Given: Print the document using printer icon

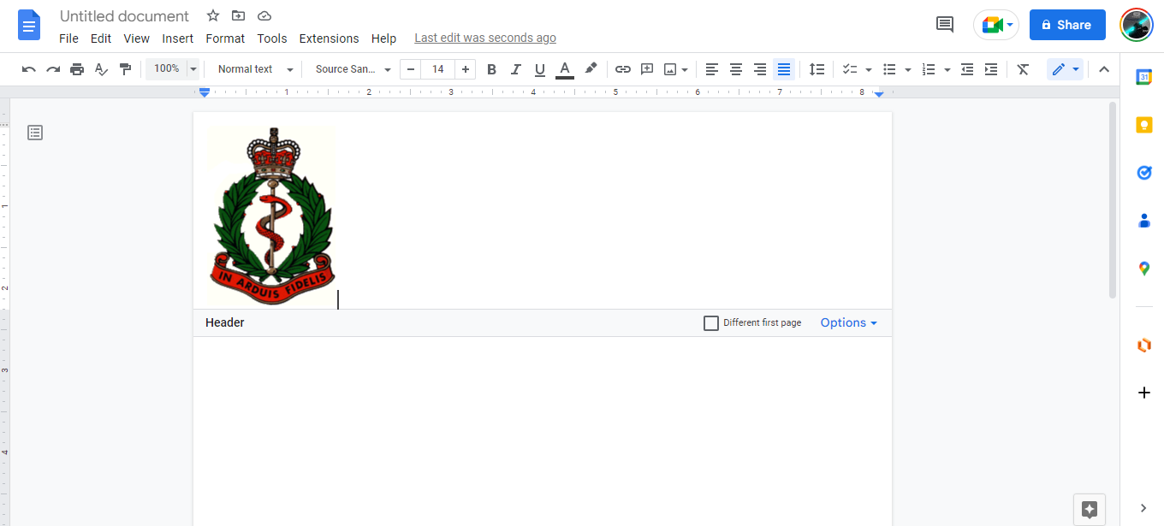Looking at the screenshot, I should [x=77, y=69].
